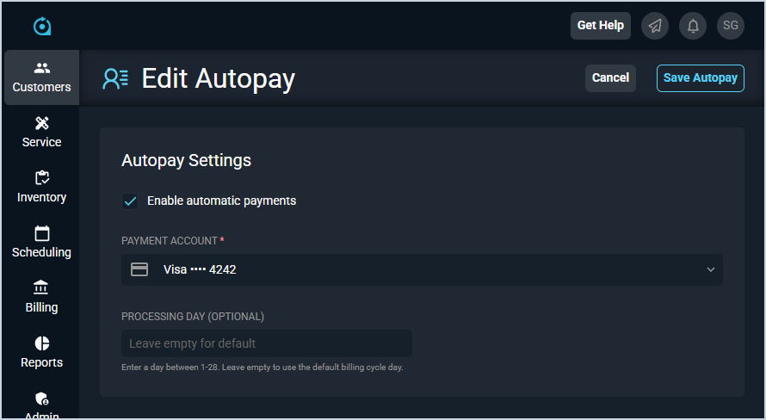
Task: Open the Reports menu label
Action: click(x=42, y=362)
